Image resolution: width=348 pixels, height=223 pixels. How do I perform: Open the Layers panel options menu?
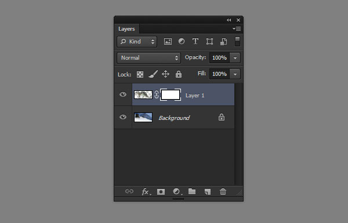pyautogui.click(x=237, y=28)
